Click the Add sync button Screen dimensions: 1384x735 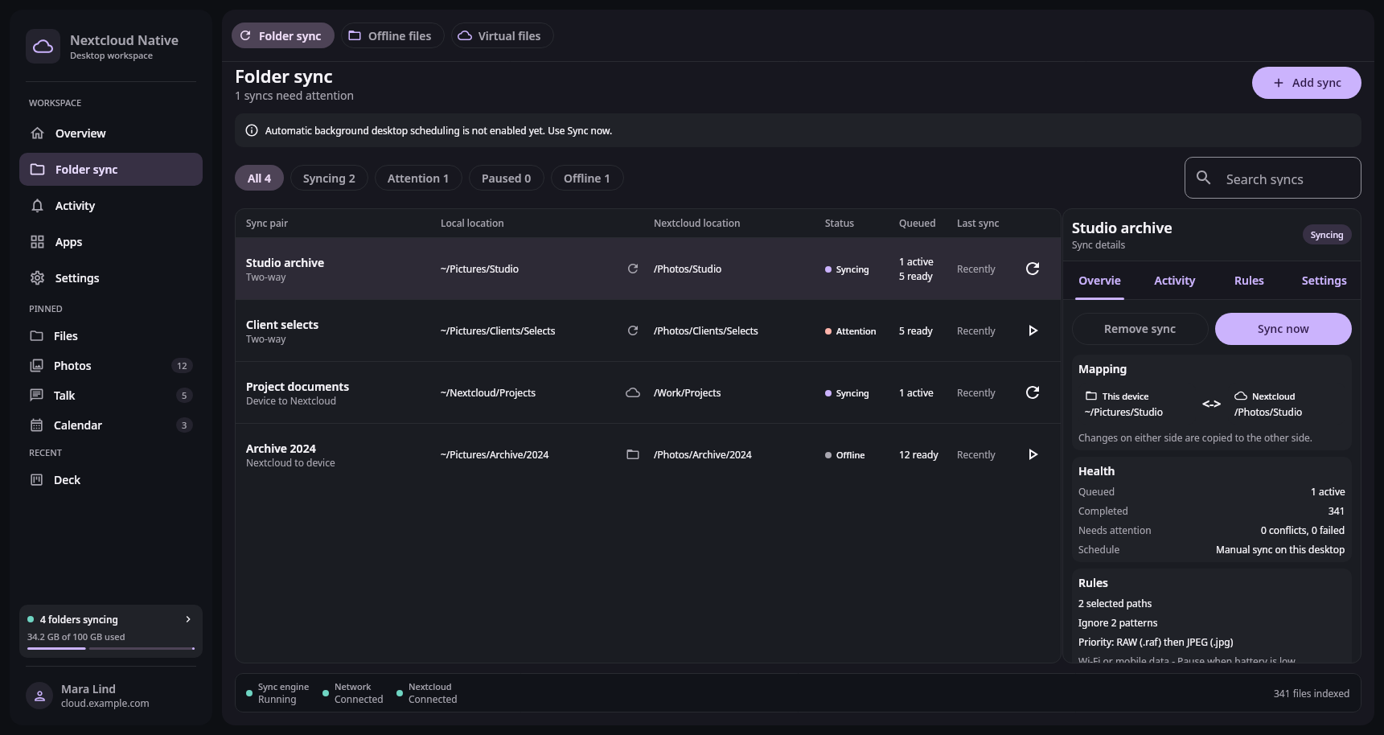(x=1307, y=83)
